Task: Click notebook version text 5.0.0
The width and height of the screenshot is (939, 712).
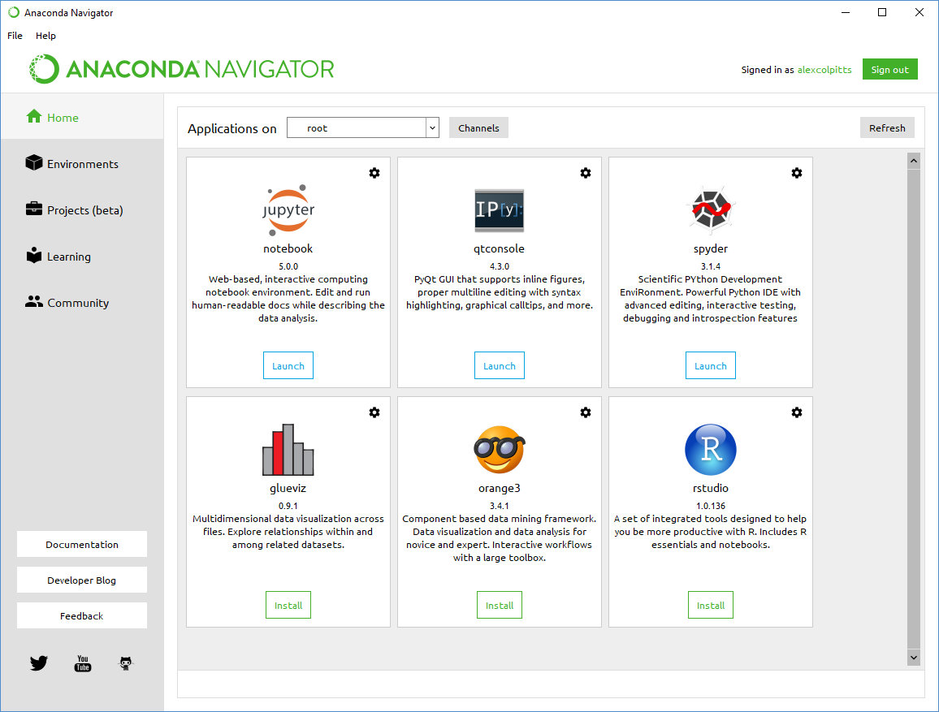Action: point(288,266)
